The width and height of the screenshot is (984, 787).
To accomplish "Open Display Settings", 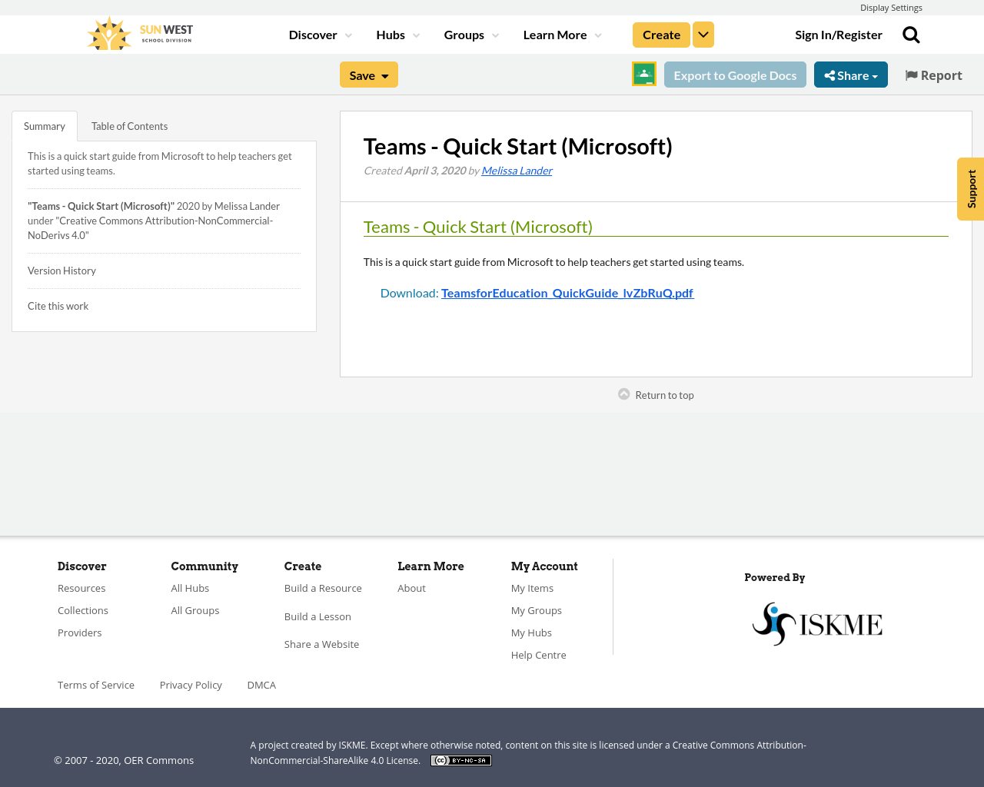I will (891, 6).
